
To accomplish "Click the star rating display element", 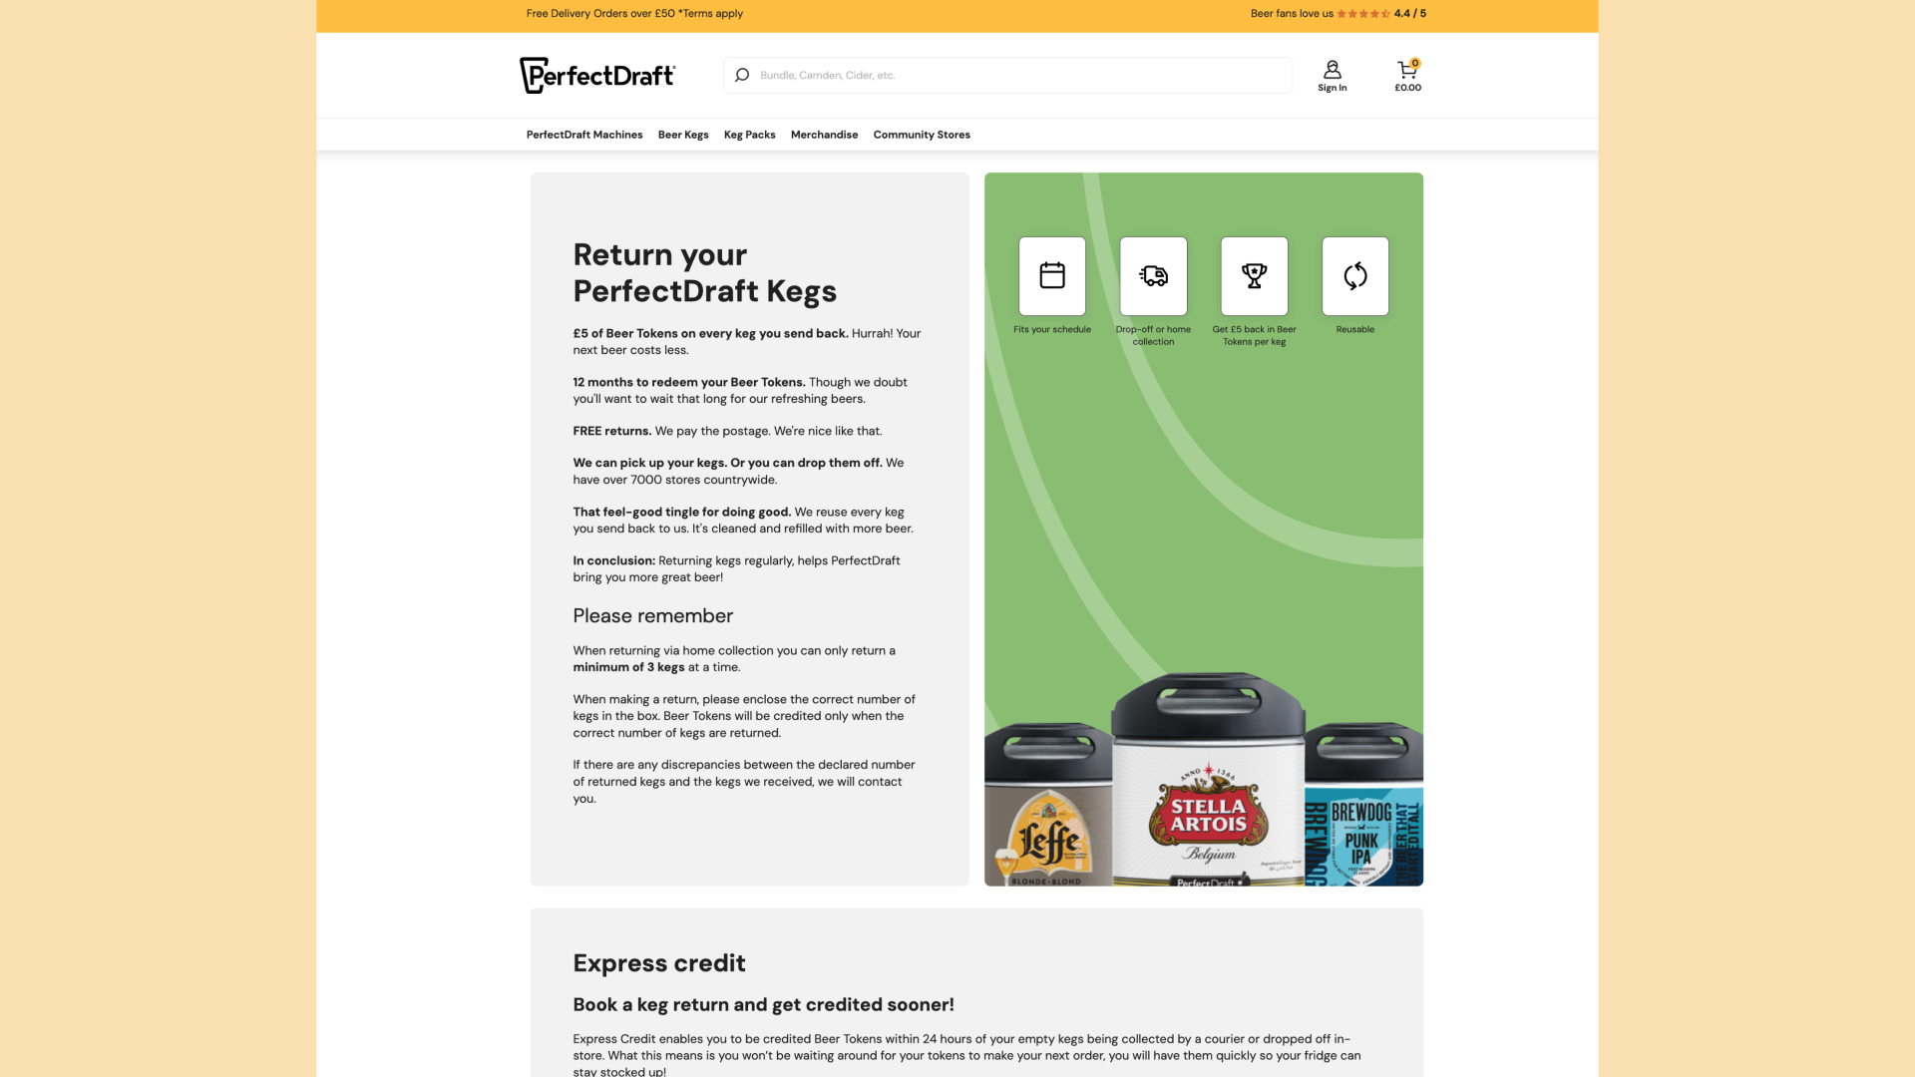I will 1362,13.
